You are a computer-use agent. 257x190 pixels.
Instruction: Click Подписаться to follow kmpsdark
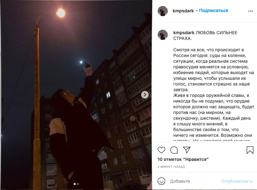coord(214,11)
